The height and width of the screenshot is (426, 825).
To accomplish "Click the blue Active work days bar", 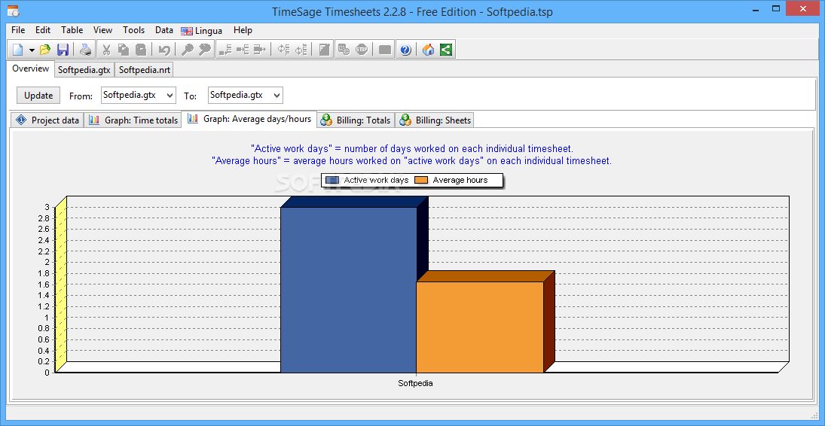I will (348, 290).
